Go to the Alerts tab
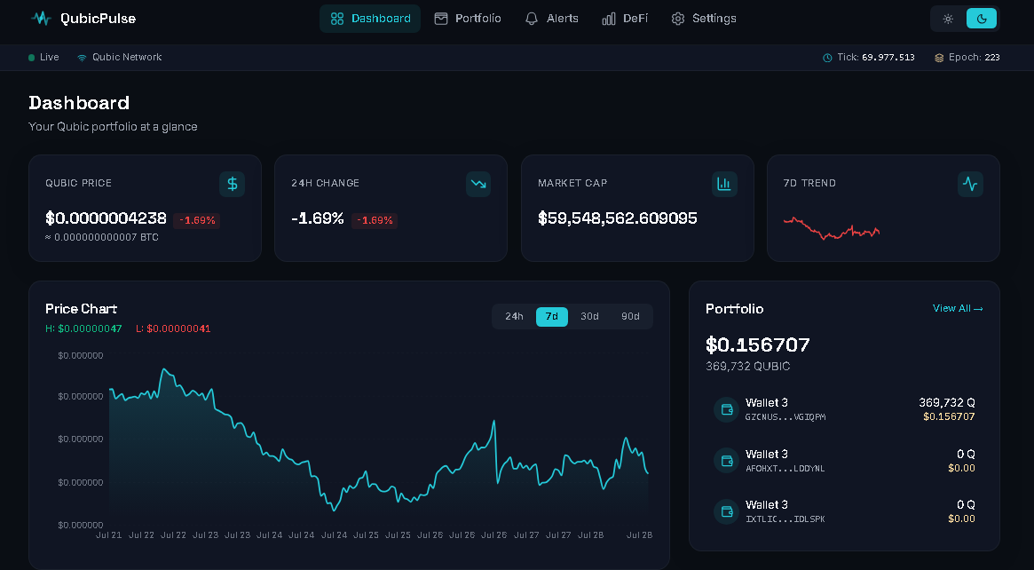 [551, 19]
